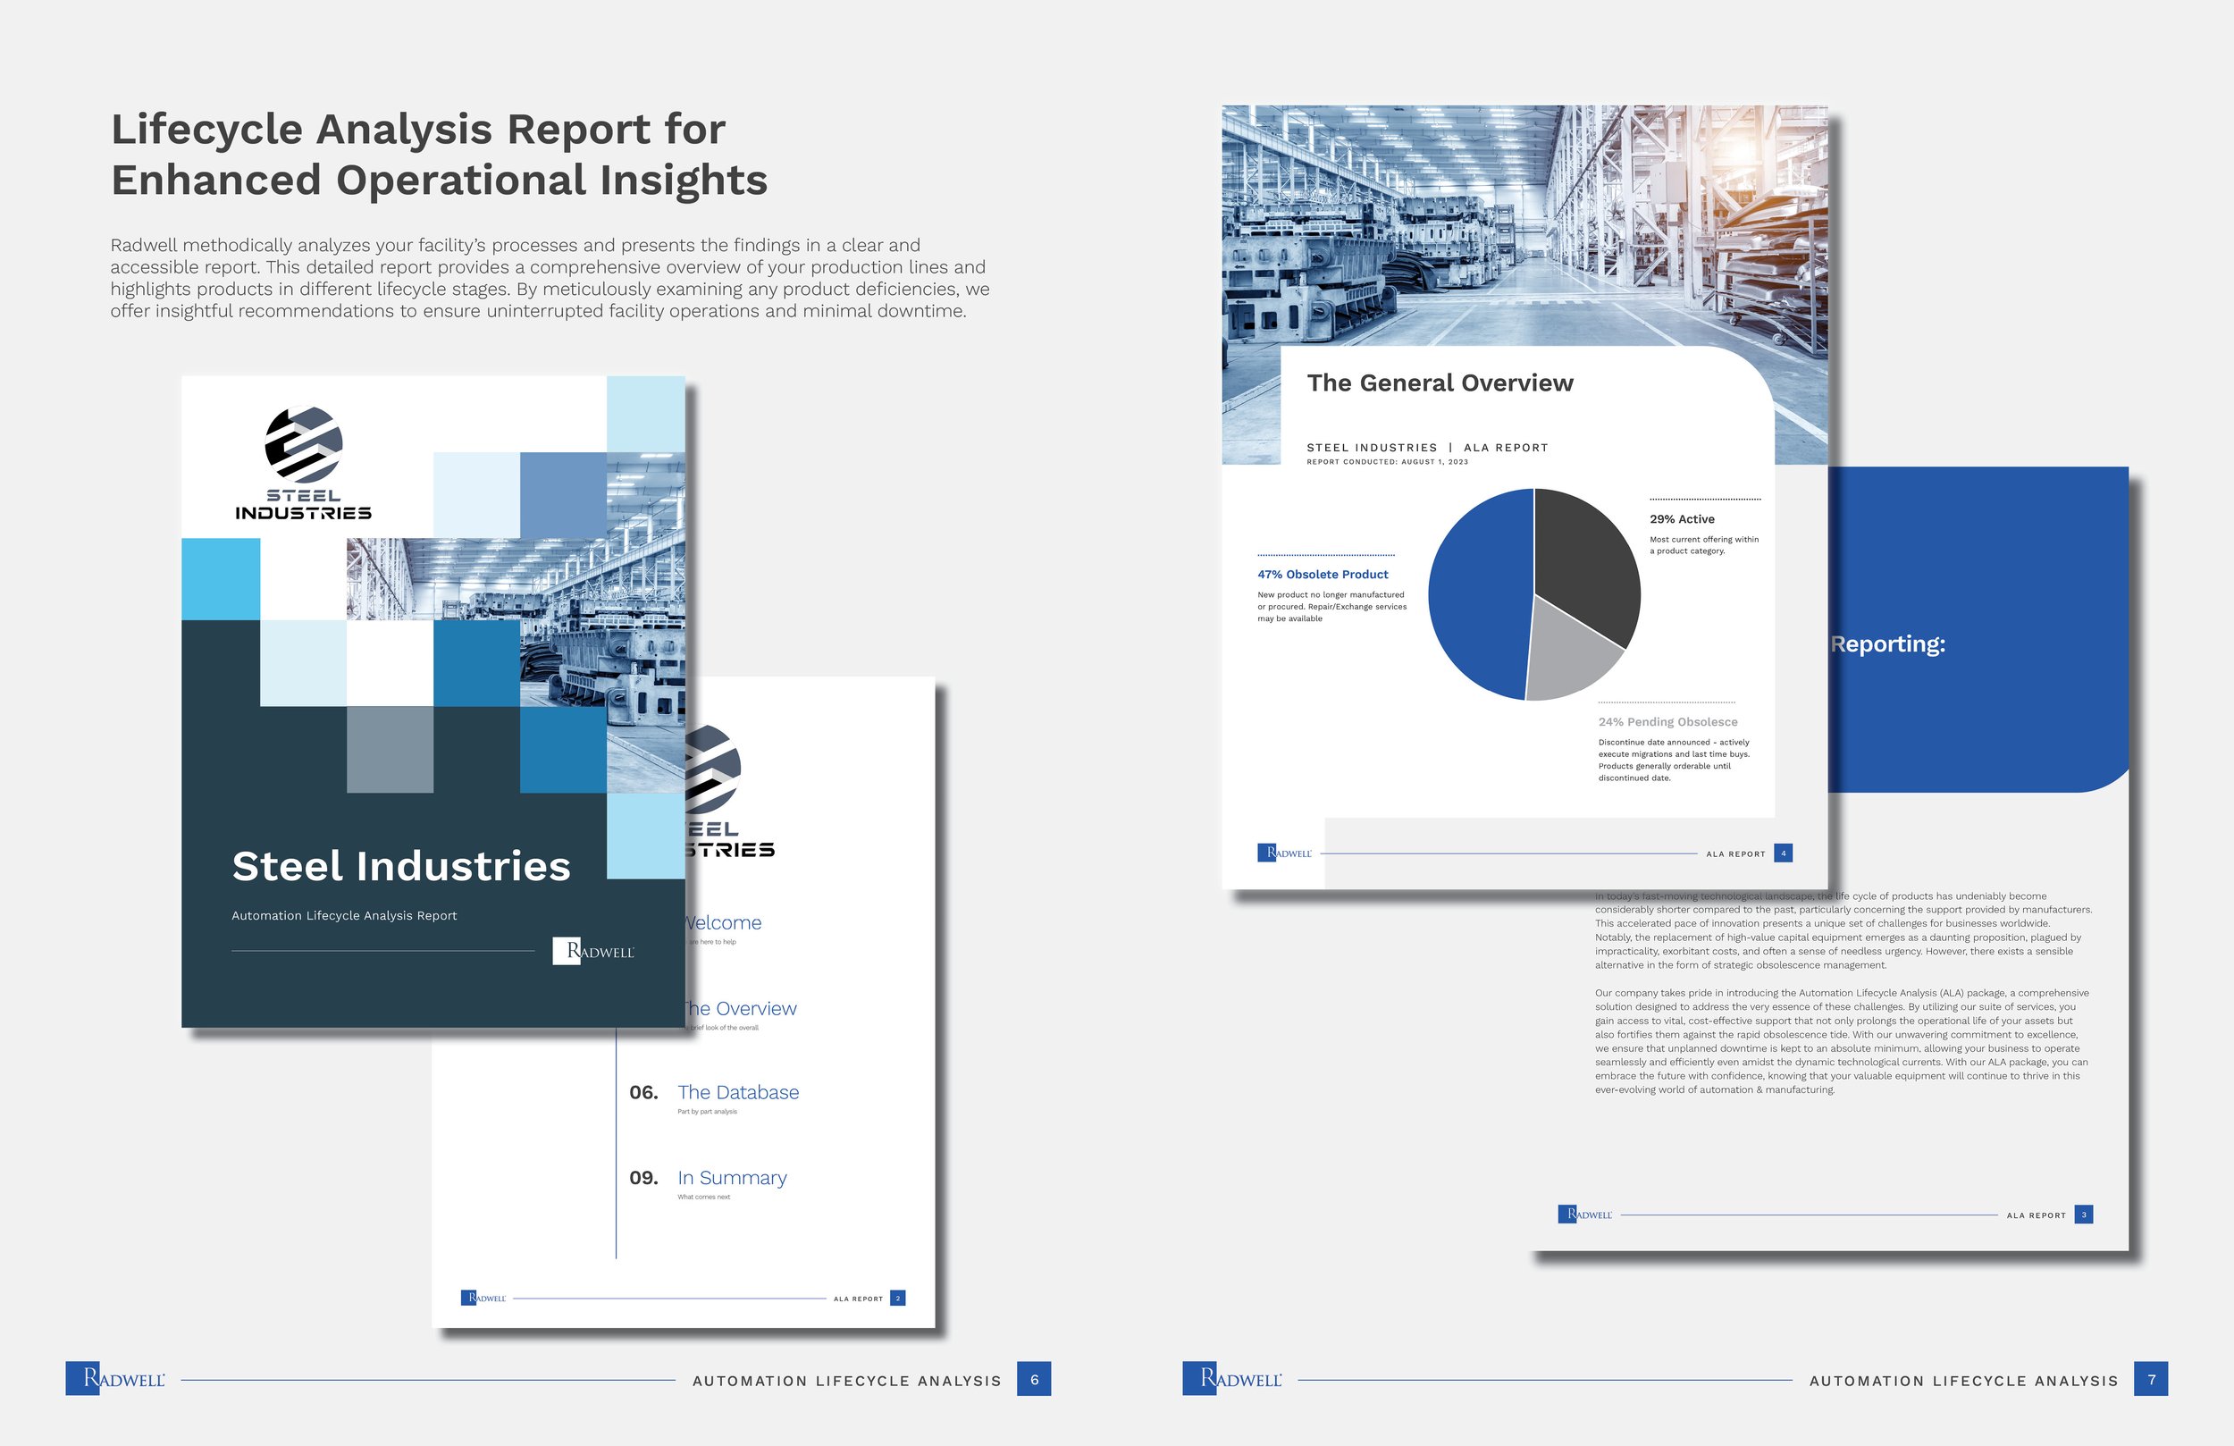Image resolution: width=2234 pixels, height=1446 pixels.
Task: Click the Steel Industries cover page
Action: [x=433, y=702]
